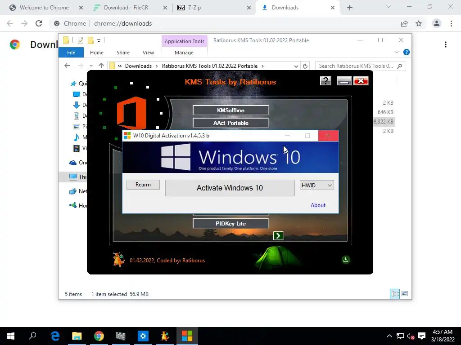This screenshot has height=345, width=461.
Task: Click the Explorer help question mark icon
Action: (407, 52)
